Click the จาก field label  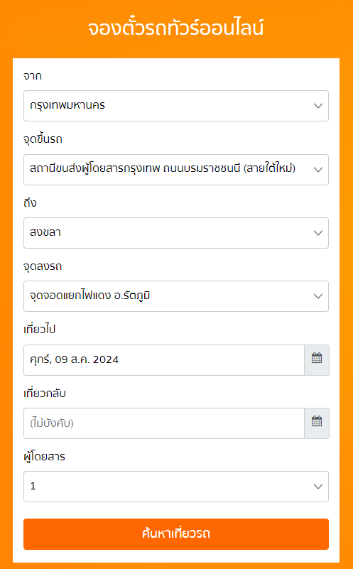point(32,76)
